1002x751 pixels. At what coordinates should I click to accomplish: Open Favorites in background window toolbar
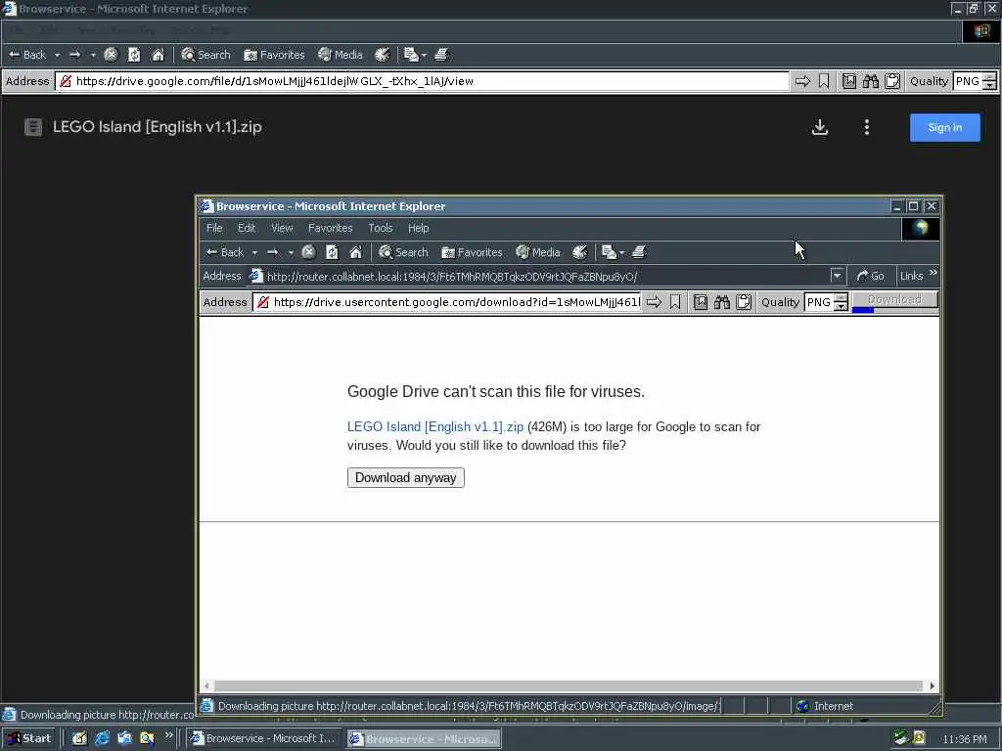pyautogui.click(x=274, y=55)
